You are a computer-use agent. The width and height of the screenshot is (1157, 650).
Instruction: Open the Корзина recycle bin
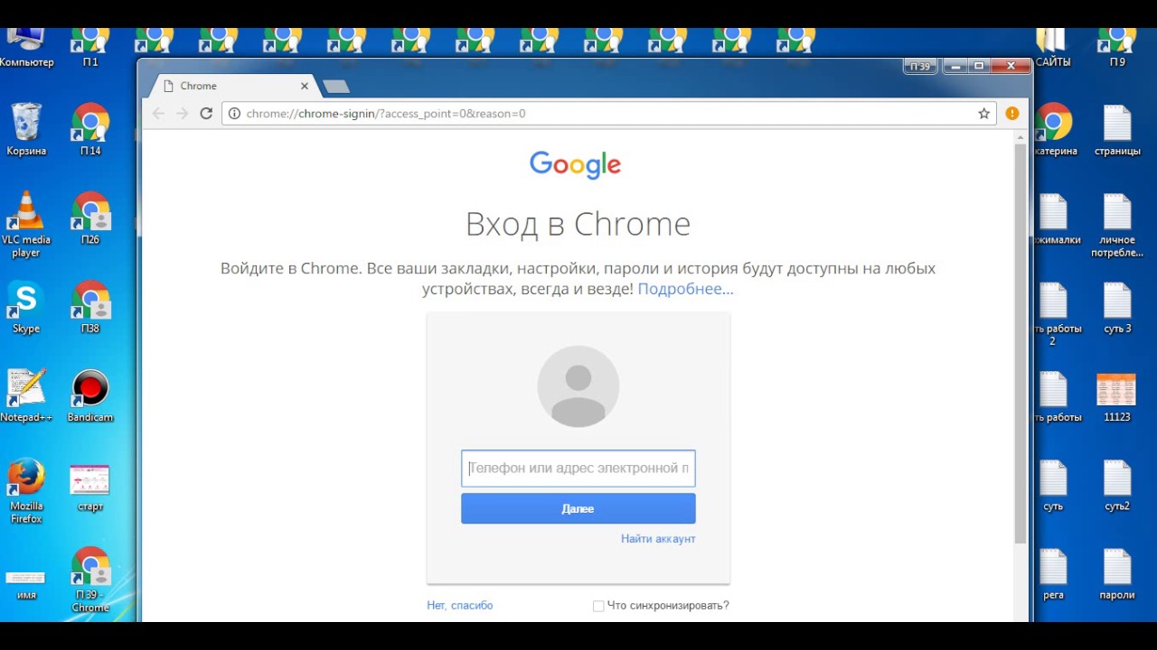(26, 129)
